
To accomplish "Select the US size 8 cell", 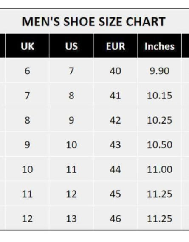I will tap(71, 96).
